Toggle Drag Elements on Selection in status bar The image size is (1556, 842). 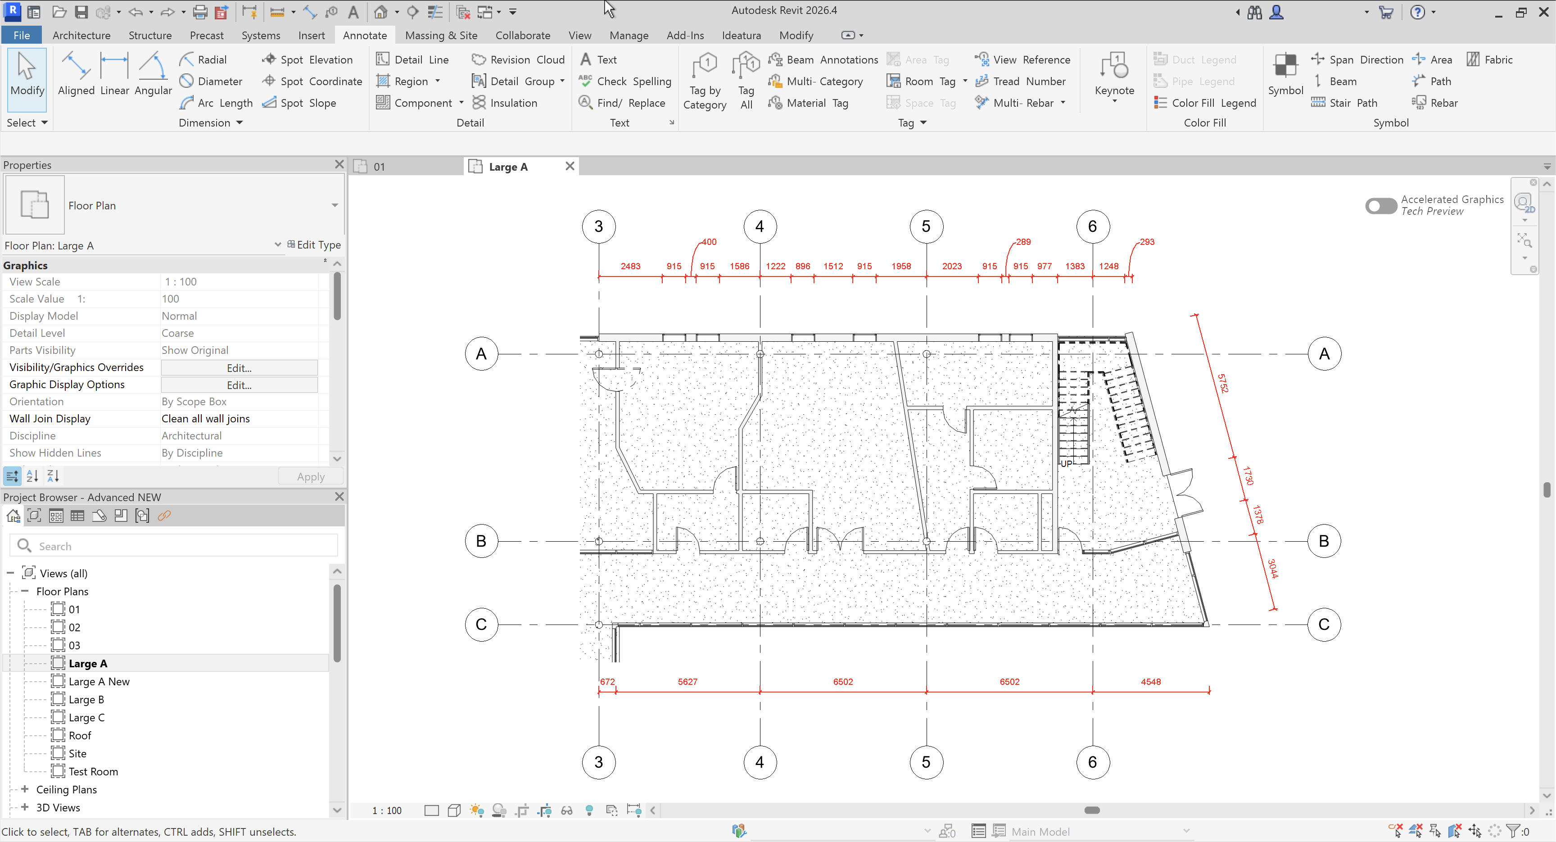coord(1475,831)
